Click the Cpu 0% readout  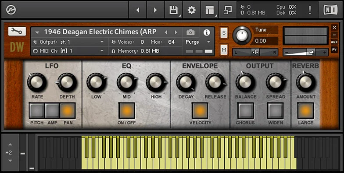pos(286,7)
